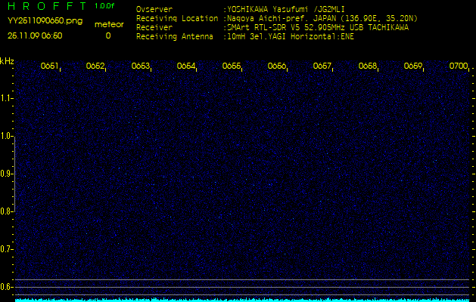The width and height of the screenshot is (476, 302).
Task: Click frequency axis label 0.7
Action: tap(5, 249)
